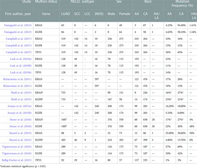
Task: Open the Yamaguchi et al. (2013) KRAS citation link
Action: click(18, 25)
